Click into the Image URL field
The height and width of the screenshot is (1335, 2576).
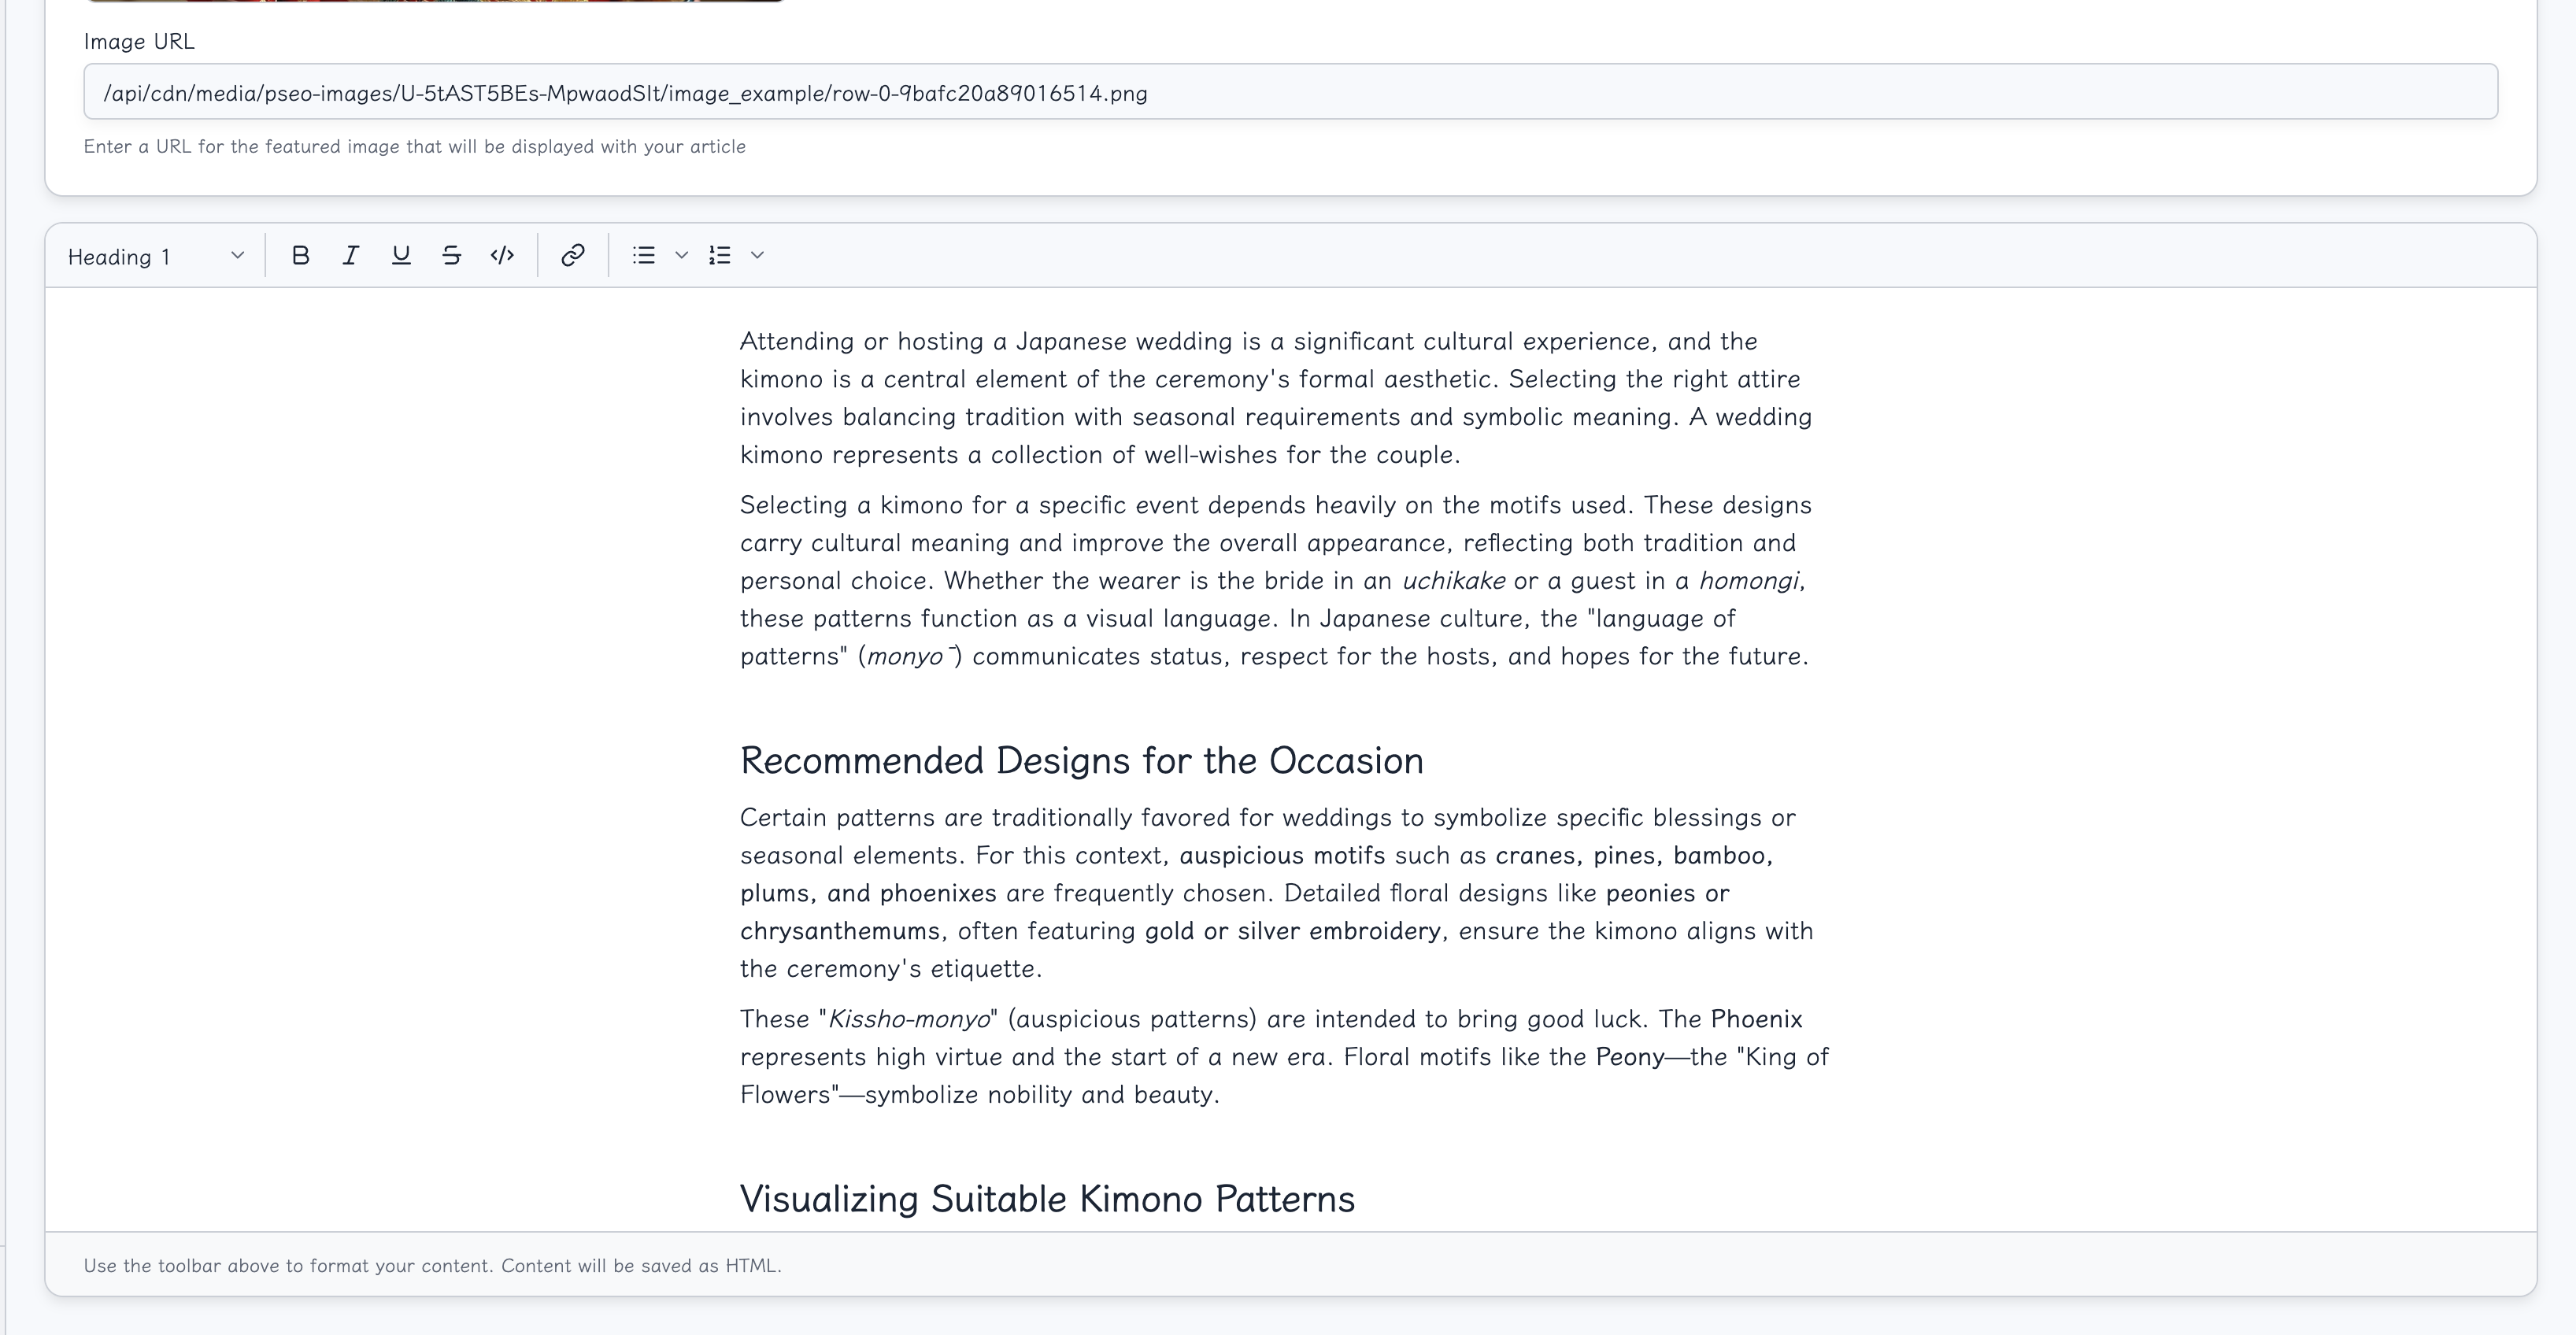1290,92
